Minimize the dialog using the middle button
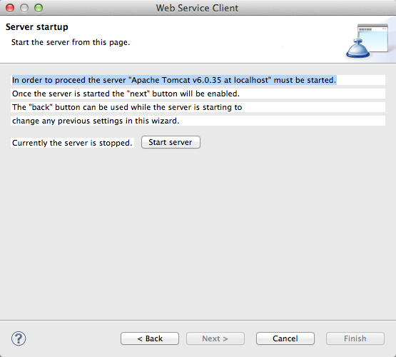Viewport: 396px width, 357px height. [x=24, y=8]
